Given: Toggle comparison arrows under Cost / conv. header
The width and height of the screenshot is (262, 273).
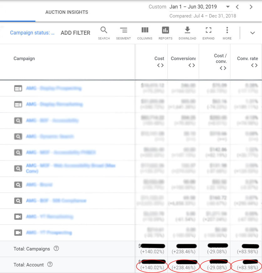Looking at the screenshot, I should pyautogui.click(x=223, y=68).
